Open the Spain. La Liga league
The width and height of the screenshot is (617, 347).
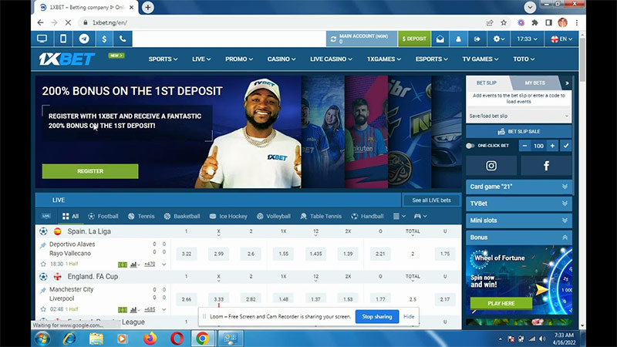(89, 231)
